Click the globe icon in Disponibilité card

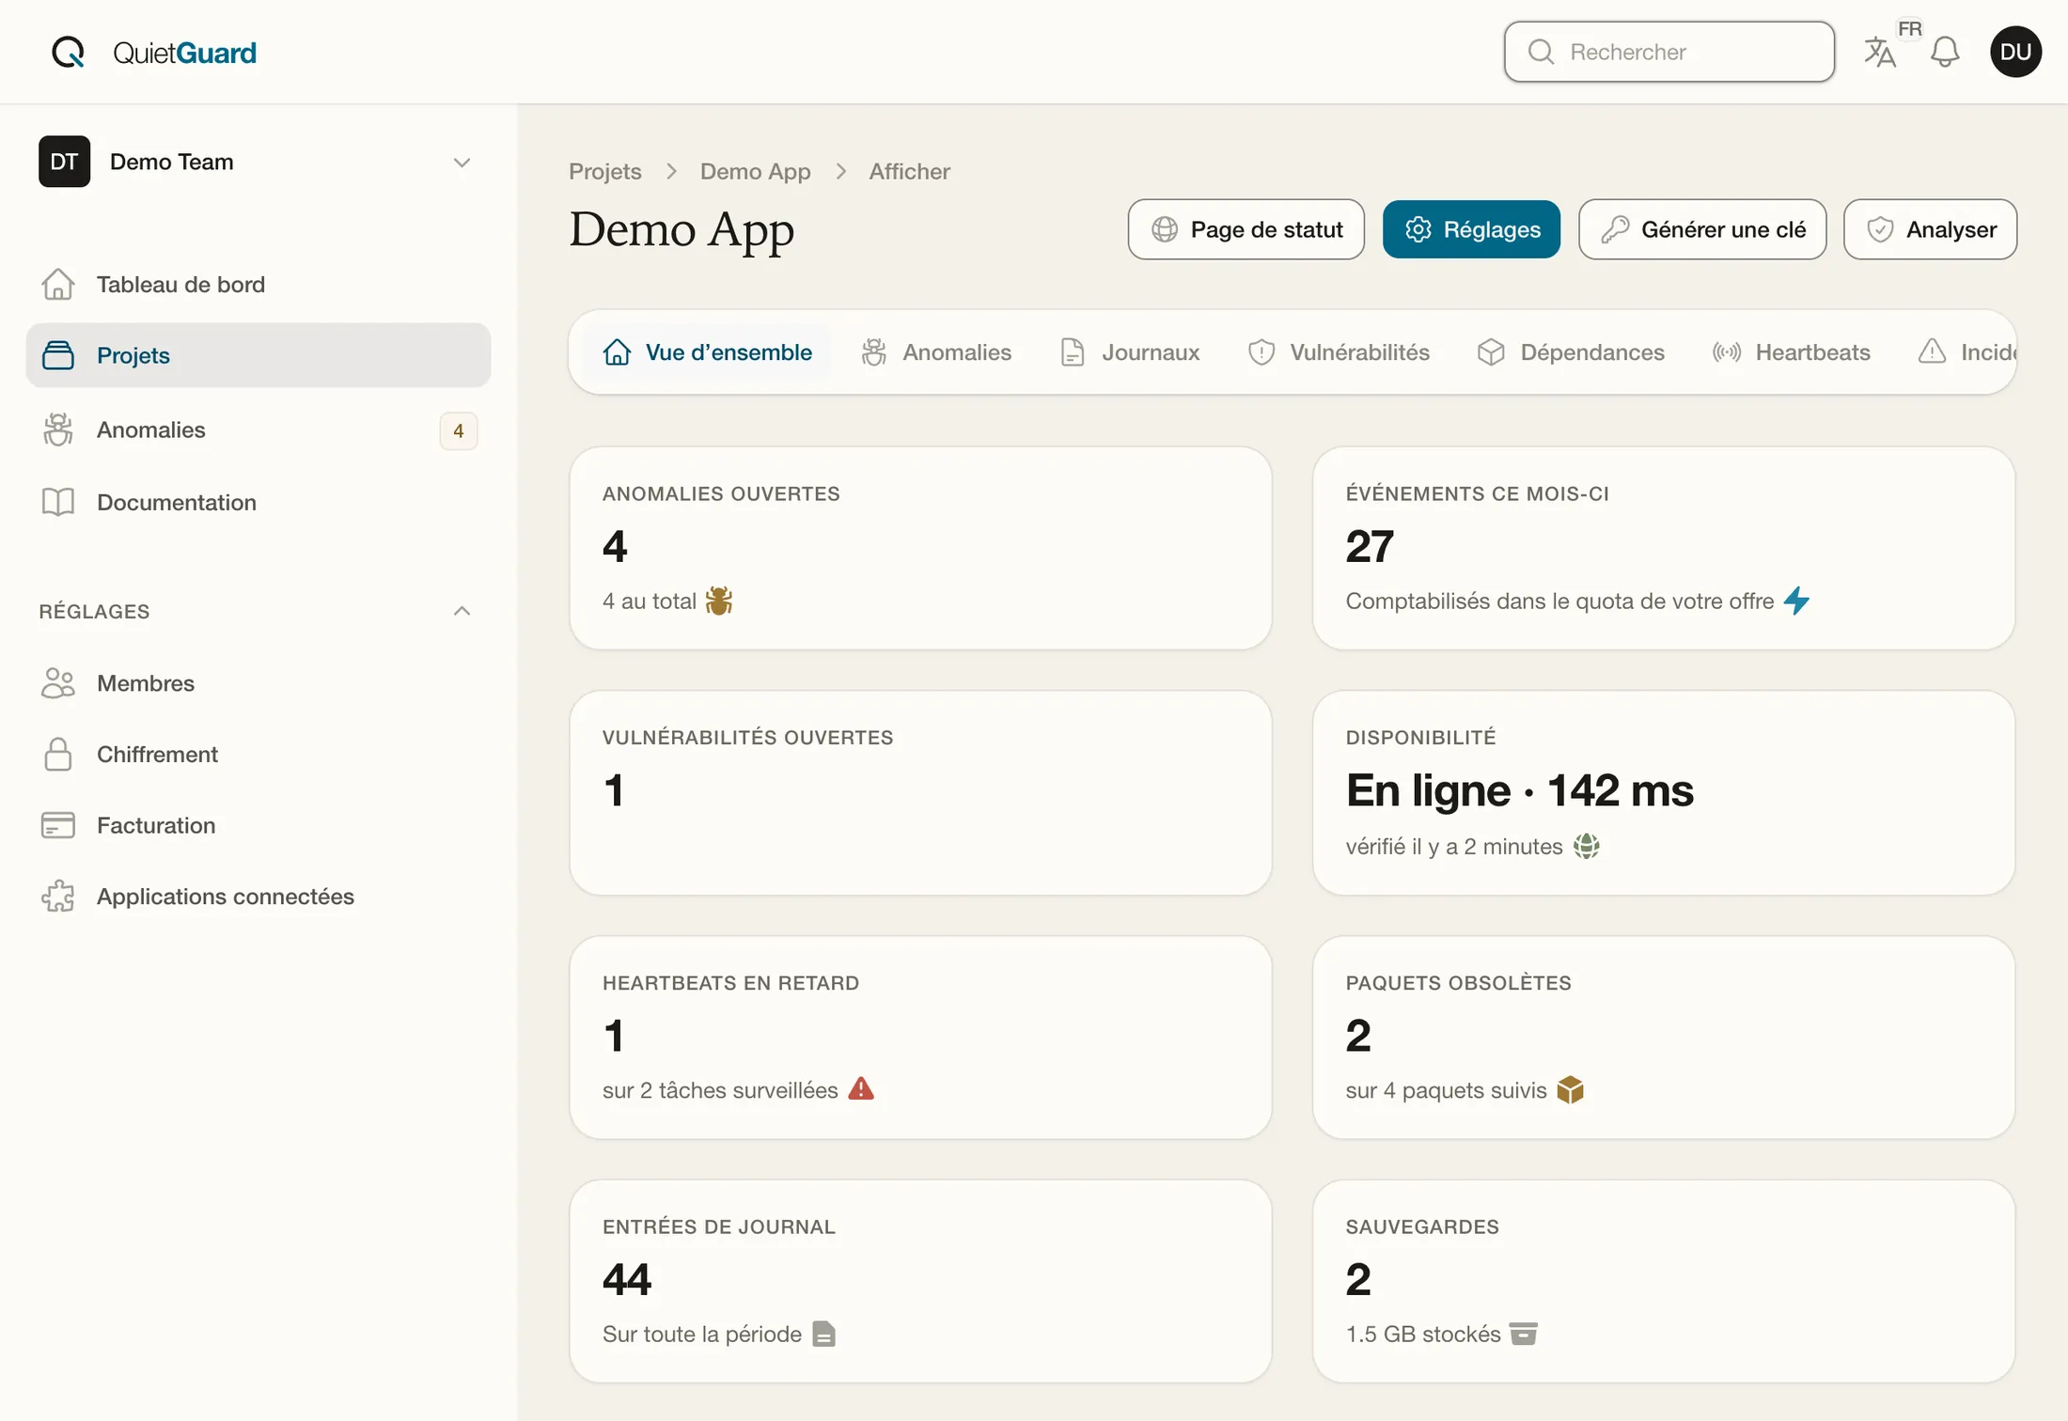pyautogui.click(x=1587, y=846)
